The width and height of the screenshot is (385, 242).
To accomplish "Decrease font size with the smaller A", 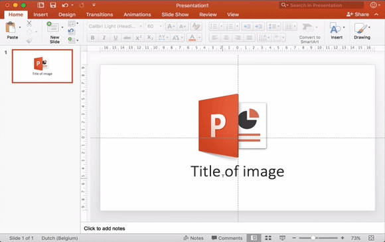I will [x=183, y=27].
